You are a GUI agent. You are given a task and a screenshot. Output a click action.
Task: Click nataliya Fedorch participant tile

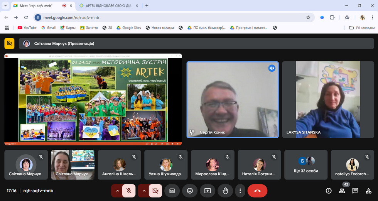353,165
